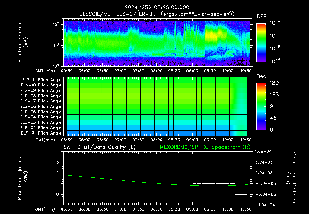This screenshot has height=214, width=309.
Task: Click the 07:30 tick of the spectrogram time axis
Action: pos(138,71)
